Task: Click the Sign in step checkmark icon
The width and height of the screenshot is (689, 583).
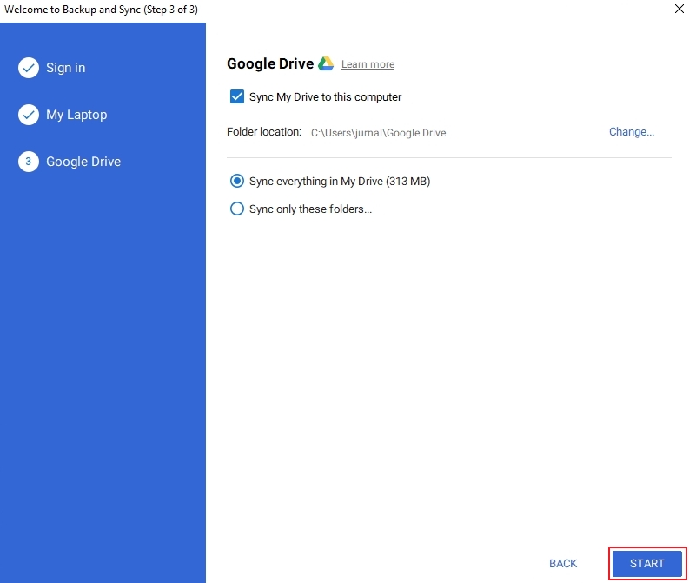Action: pos(29,68)
